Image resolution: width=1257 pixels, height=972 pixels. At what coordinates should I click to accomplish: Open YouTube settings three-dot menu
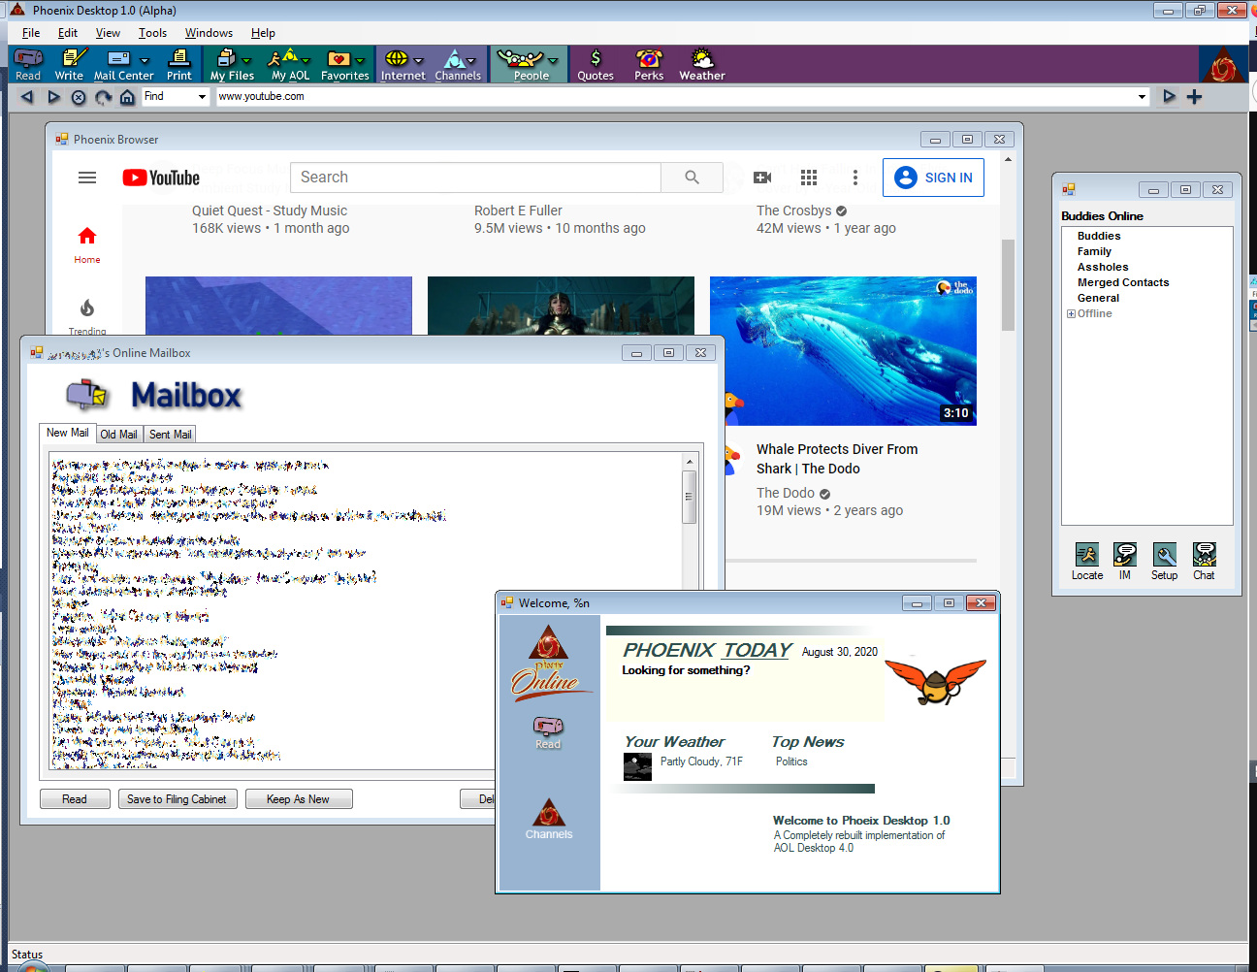pyautogui.click(x=854, y=178)
